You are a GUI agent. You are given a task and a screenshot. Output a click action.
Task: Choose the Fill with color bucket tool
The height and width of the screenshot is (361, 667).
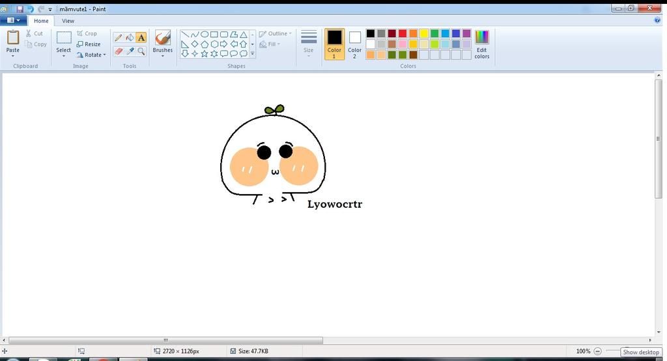click(130, 38)
